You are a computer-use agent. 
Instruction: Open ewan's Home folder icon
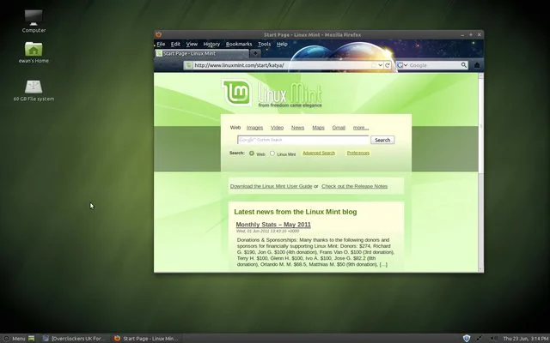[34, 49]
